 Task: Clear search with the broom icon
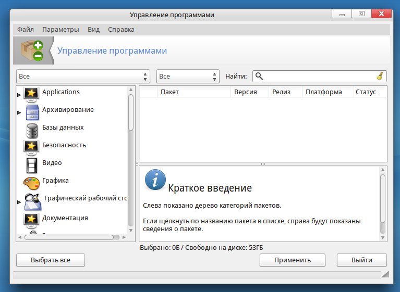(380, 76)
